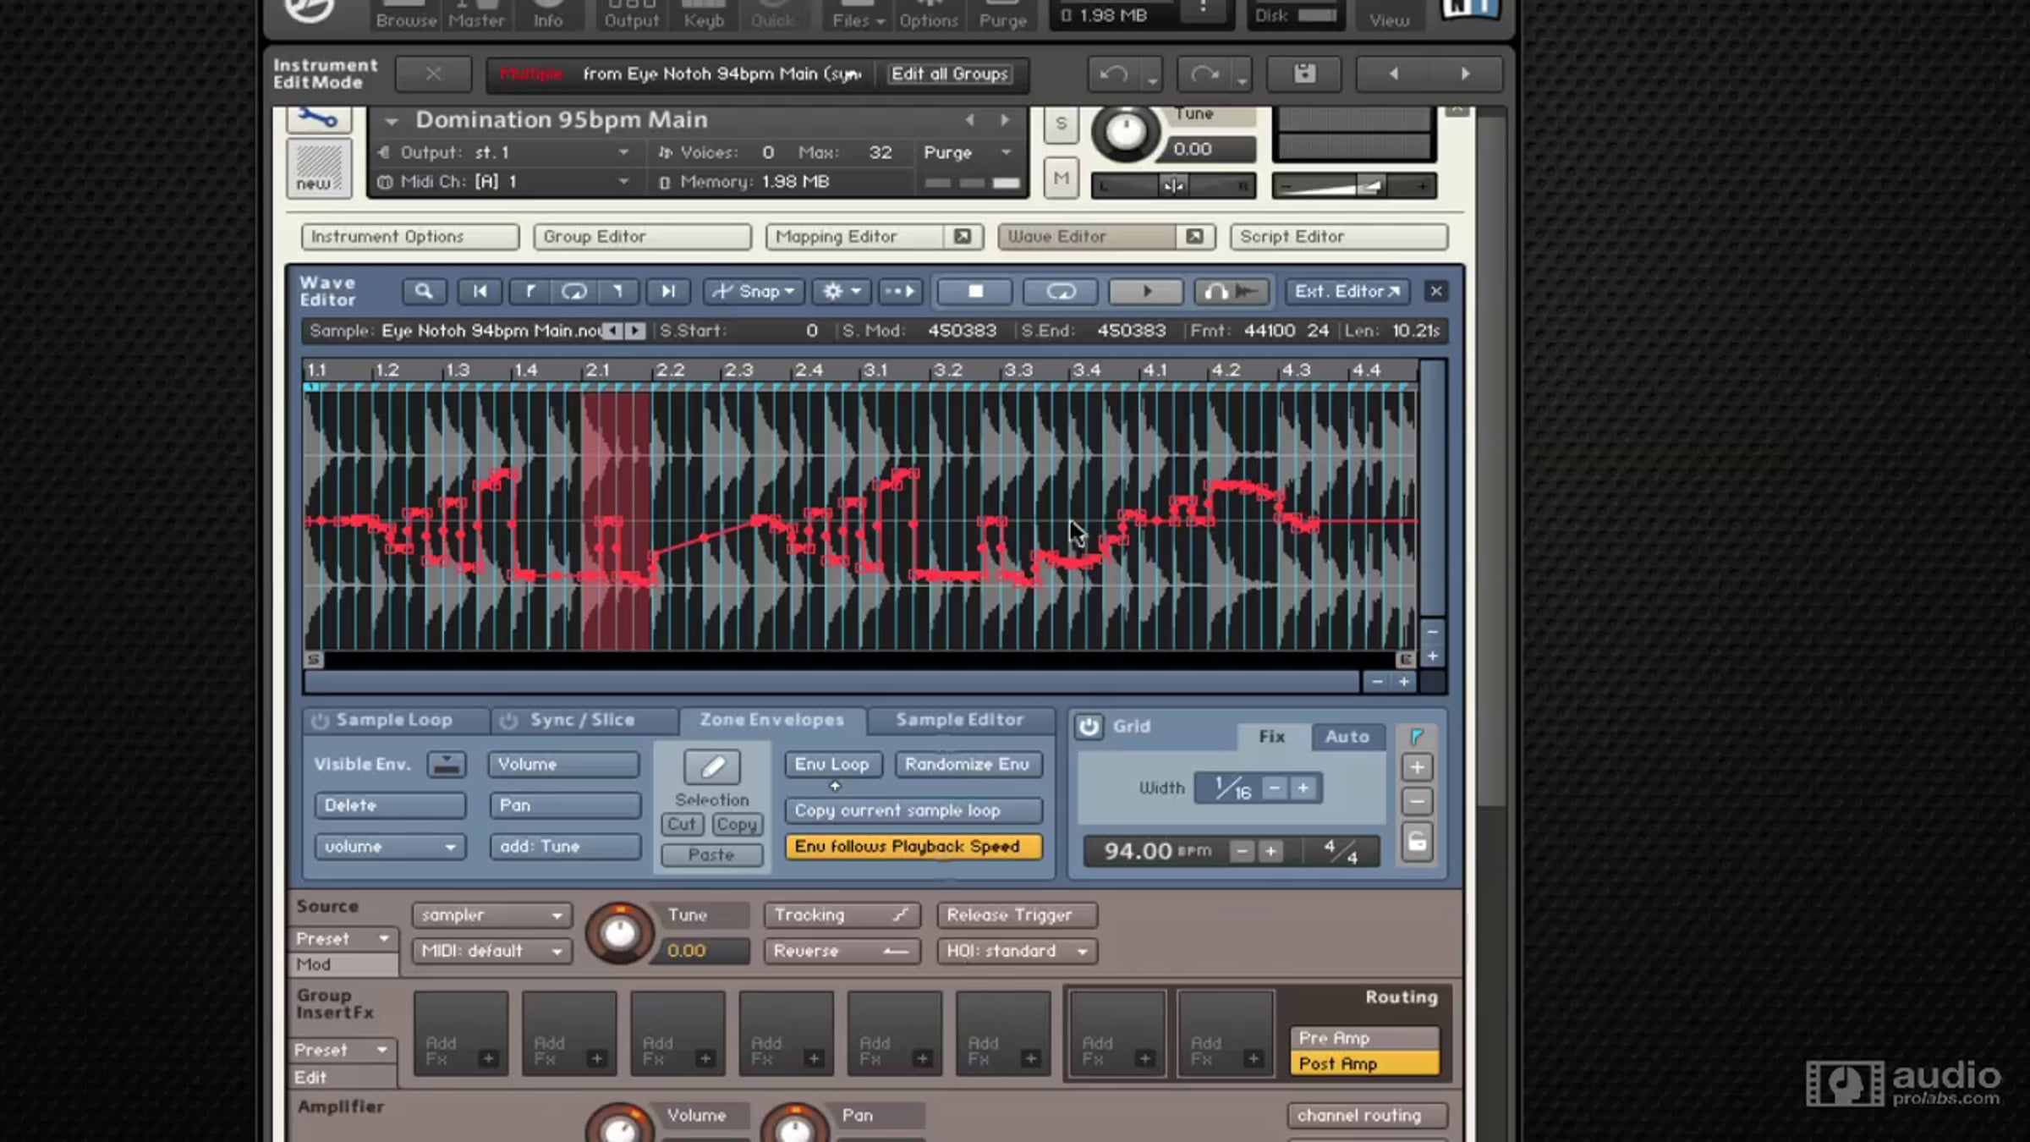Toggle the Solo S button
Image resolution: width=2030 pixels, height=1142 pixels.
coord(1061,124)
